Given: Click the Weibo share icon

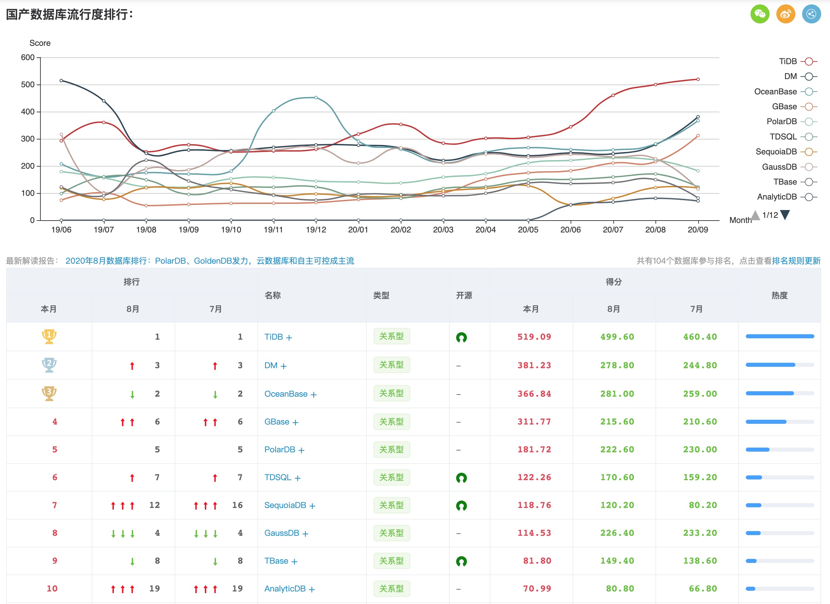Looking at the screenshot, I should tap(786, 14).
